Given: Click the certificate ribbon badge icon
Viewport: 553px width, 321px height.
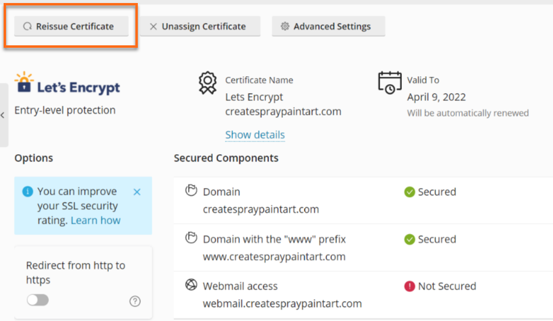Looking at the screenshot, I should pos(207,83).
